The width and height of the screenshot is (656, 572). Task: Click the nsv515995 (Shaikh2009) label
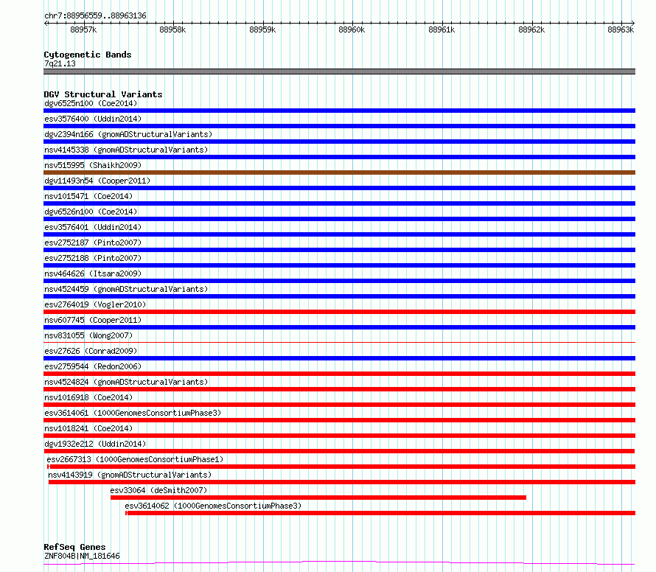point(93,165)
